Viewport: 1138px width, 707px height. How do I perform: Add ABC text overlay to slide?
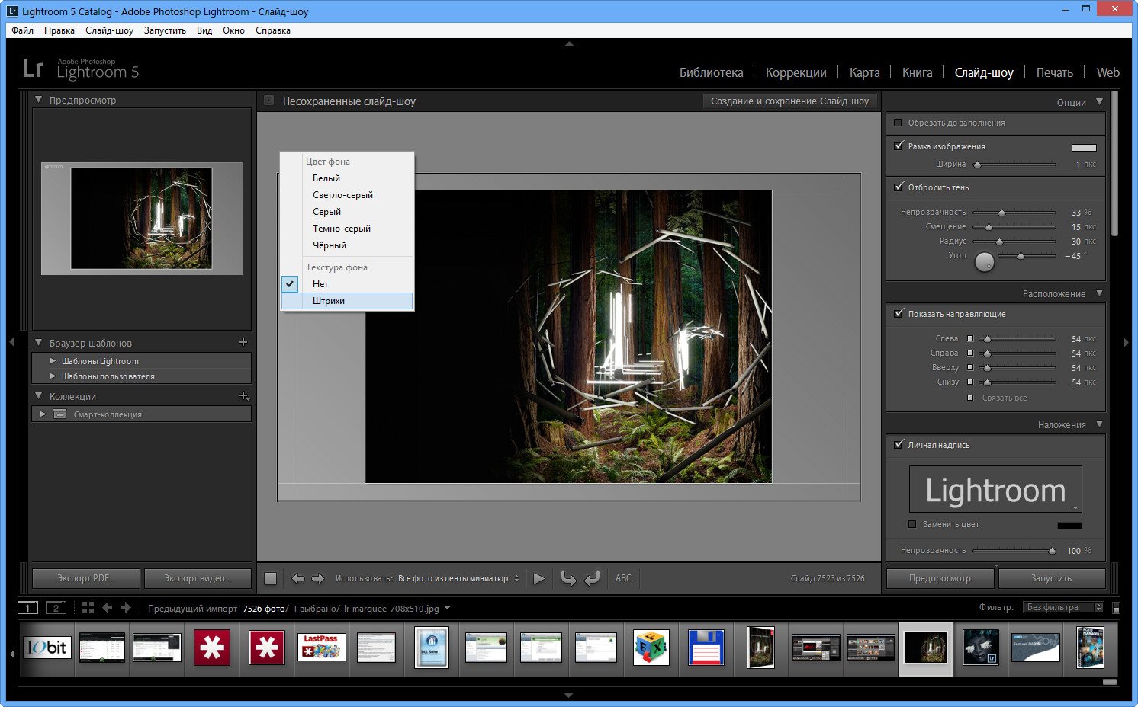pos(623,578)
